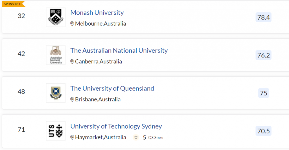Click the SPONSORED badge

point(13,4)
